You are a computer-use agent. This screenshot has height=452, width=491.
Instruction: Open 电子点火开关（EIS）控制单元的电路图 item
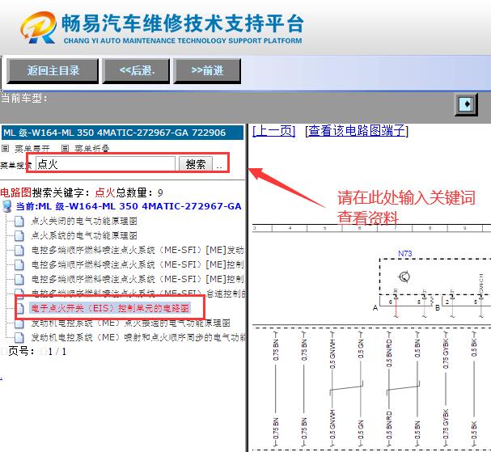point(110,308)
